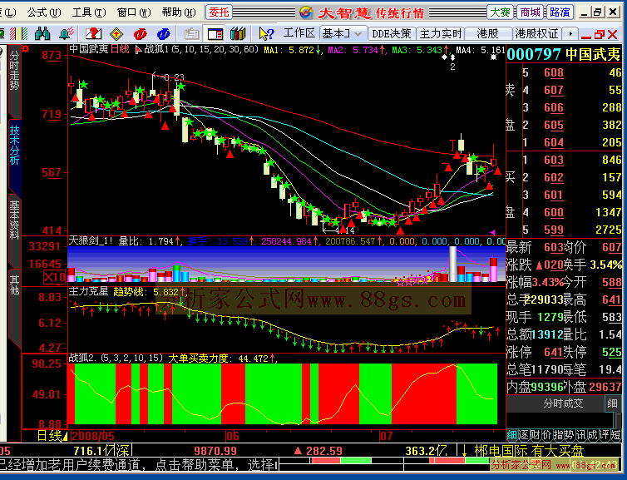Select the 价 bottom info tab
Viewport: 627px width, 480px height.
click(546, 435)
